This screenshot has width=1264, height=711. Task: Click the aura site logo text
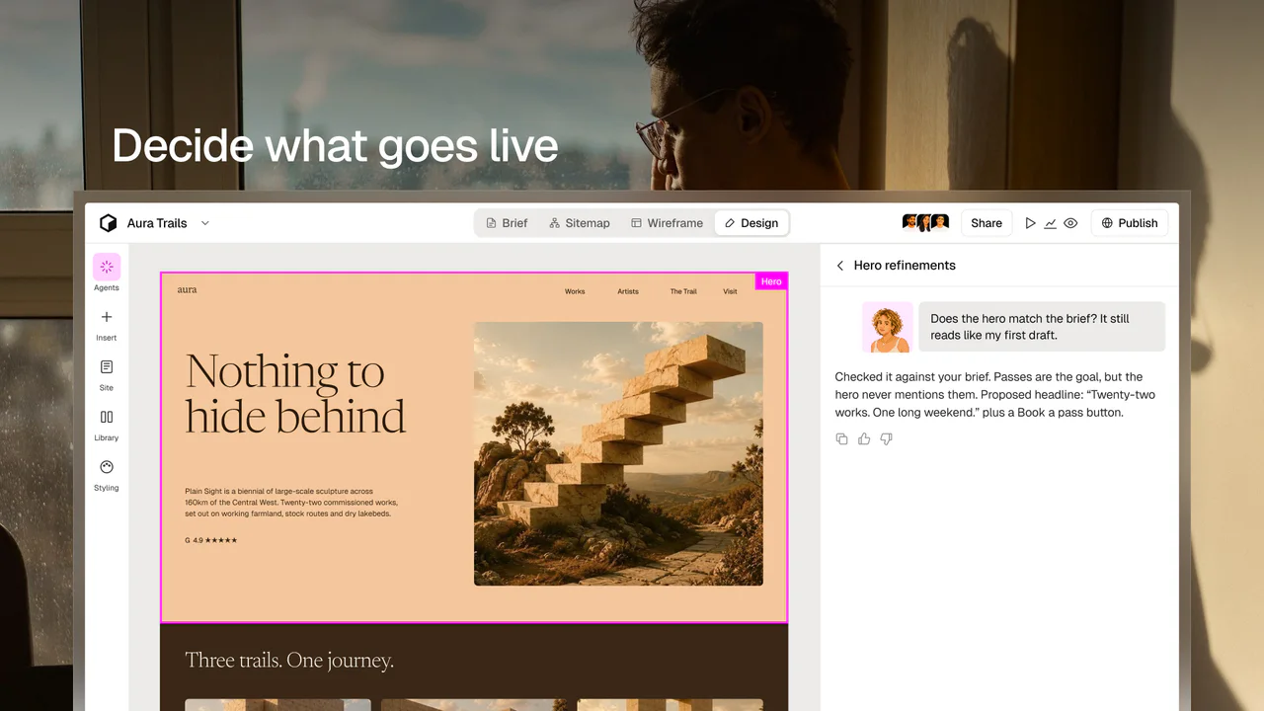[187, 289]
